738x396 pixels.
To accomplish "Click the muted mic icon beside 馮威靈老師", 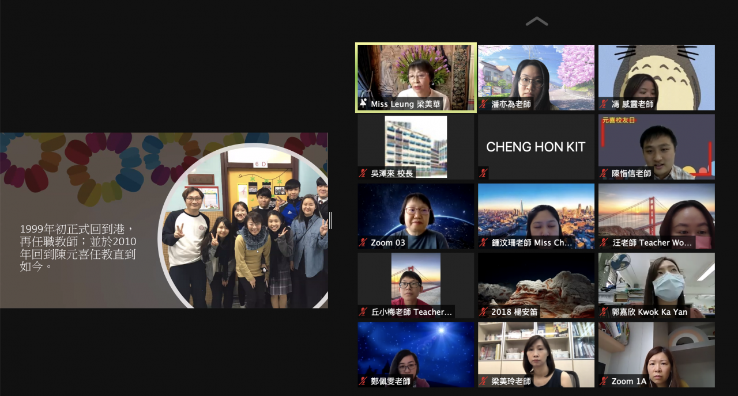I will tap(604, 104).
